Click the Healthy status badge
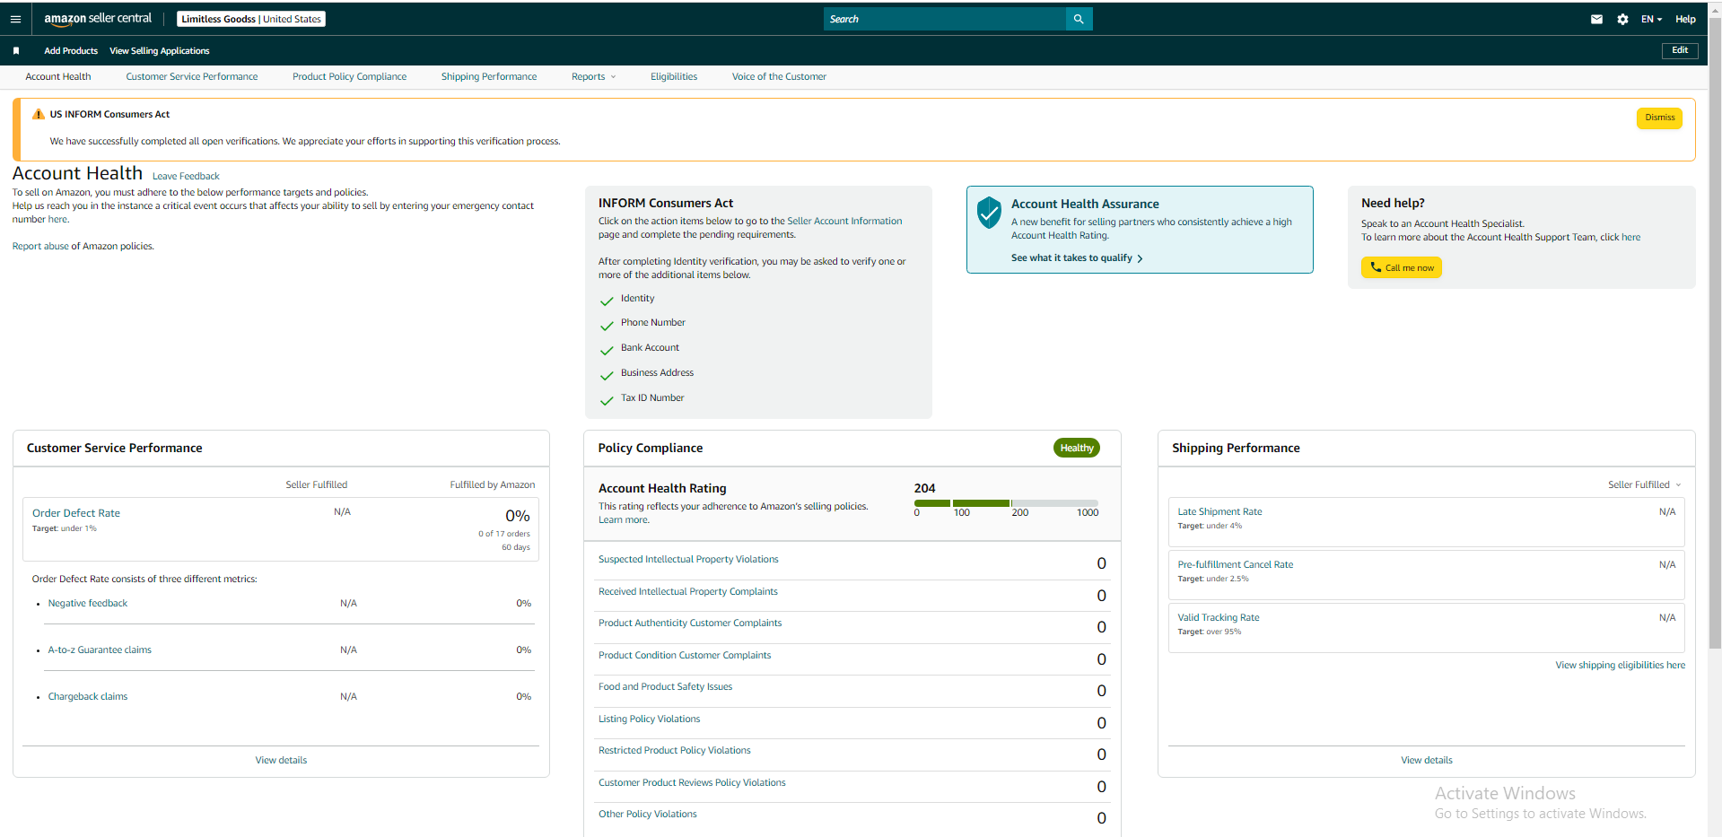 [x=1077, y=449]
